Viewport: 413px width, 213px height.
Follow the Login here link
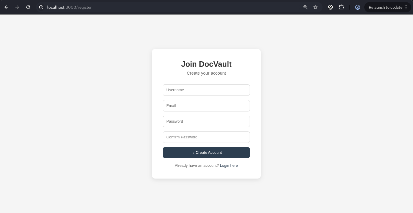[229, 166]
